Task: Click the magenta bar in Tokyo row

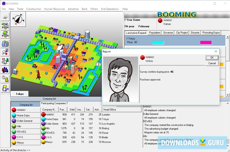Action: tap(206, 42)
